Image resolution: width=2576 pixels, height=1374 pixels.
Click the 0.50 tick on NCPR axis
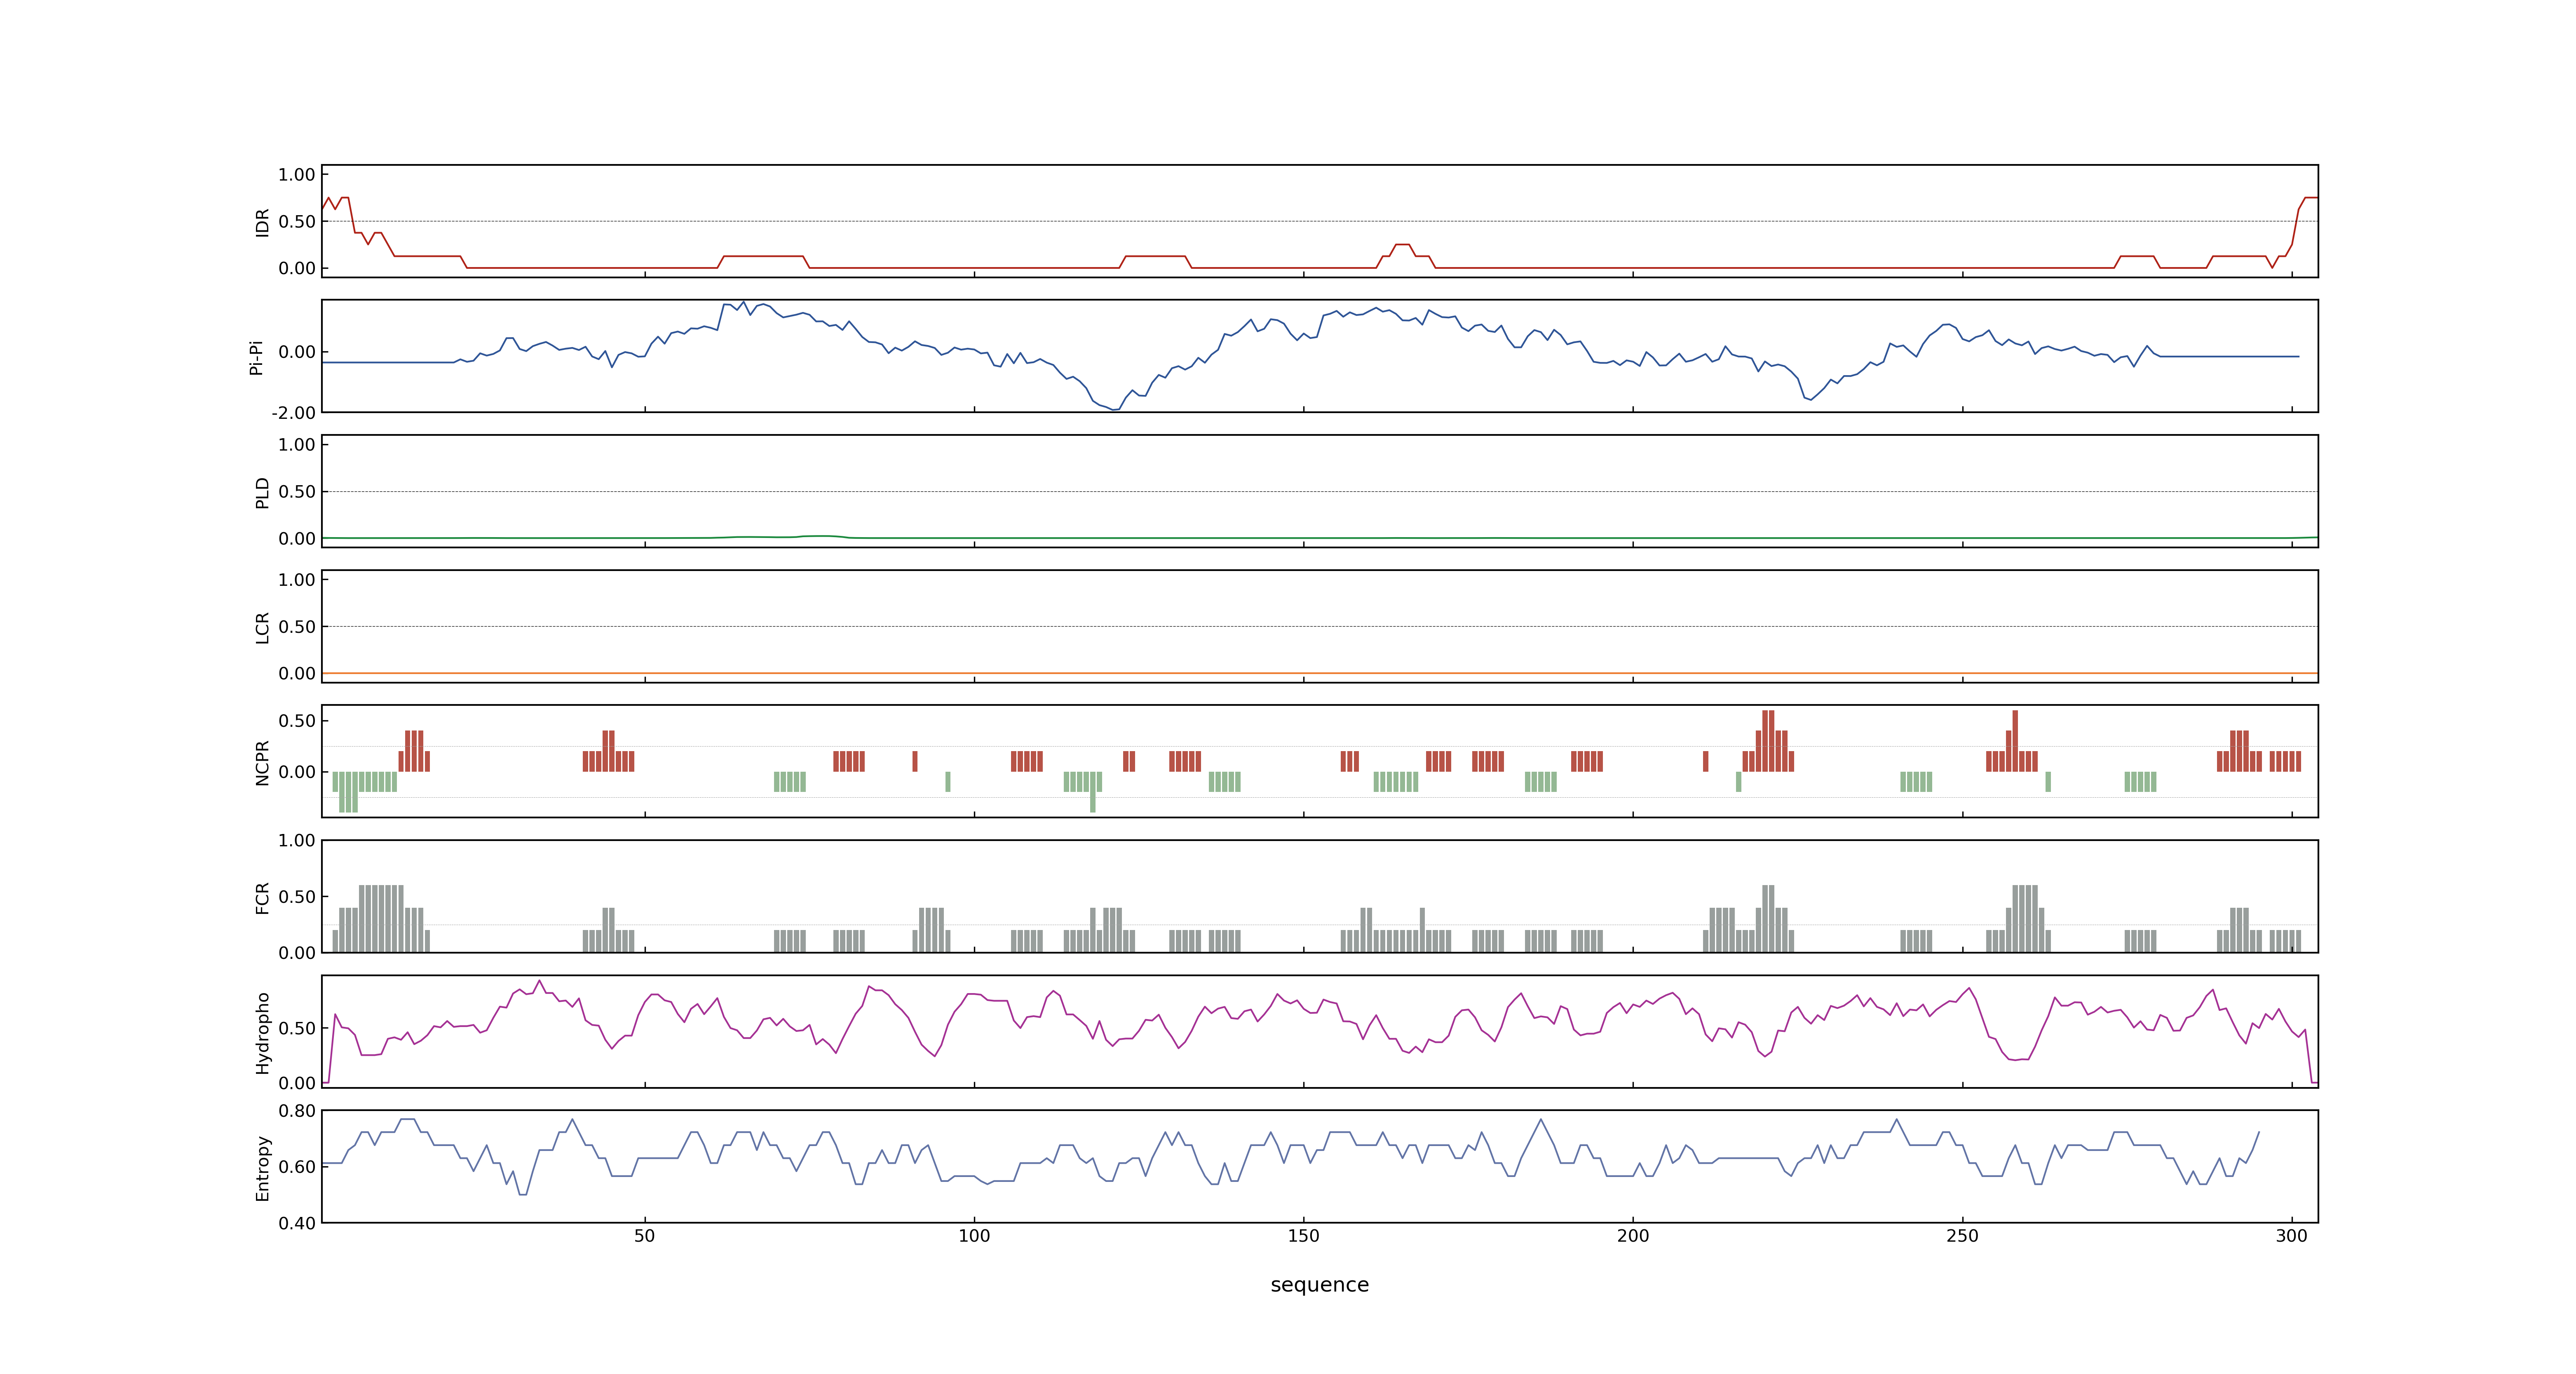[297, 721]
